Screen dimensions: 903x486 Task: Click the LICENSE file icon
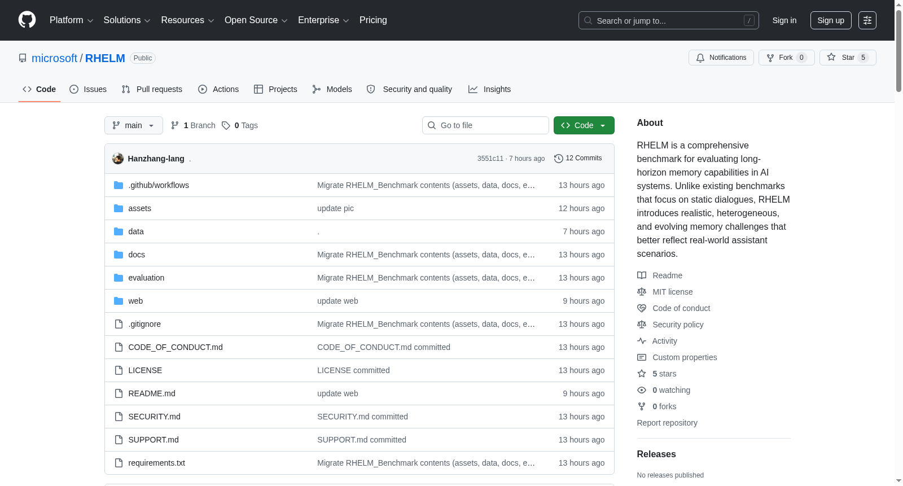(x=119, y=370)
